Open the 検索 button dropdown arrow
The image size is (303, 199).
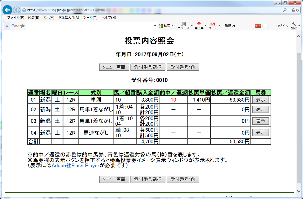(x=173, y=26)
